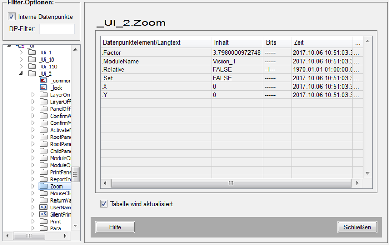Click table horizontal scrollbar right arrow

[357, 183]
